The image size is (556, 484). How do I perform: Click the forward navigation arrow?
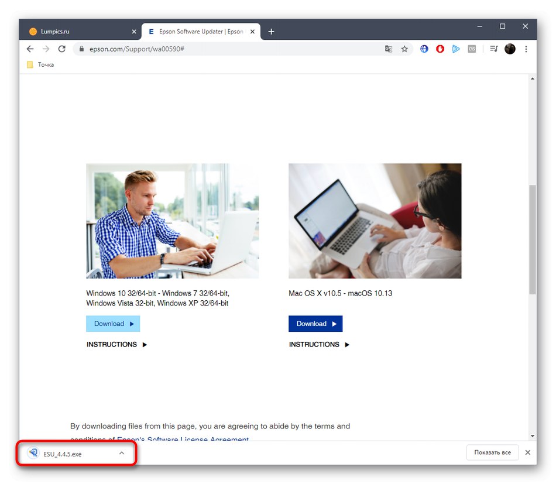pos(46,49)
